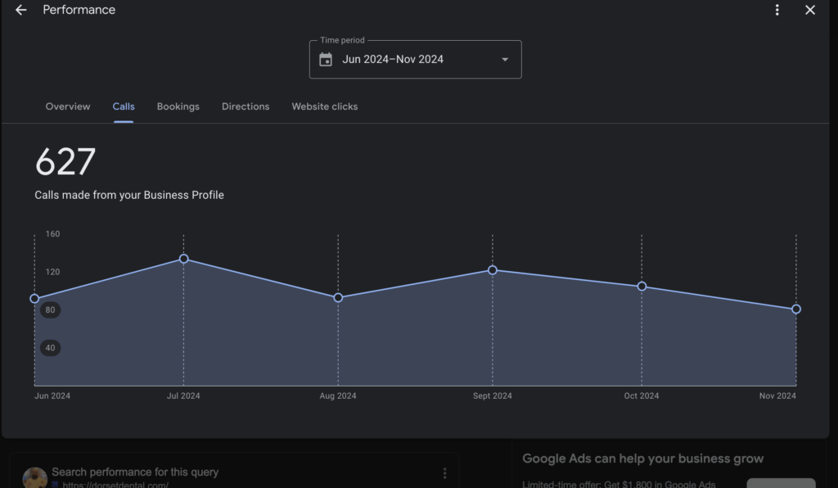Click the profile avatar in background search result

pos(34,477)
